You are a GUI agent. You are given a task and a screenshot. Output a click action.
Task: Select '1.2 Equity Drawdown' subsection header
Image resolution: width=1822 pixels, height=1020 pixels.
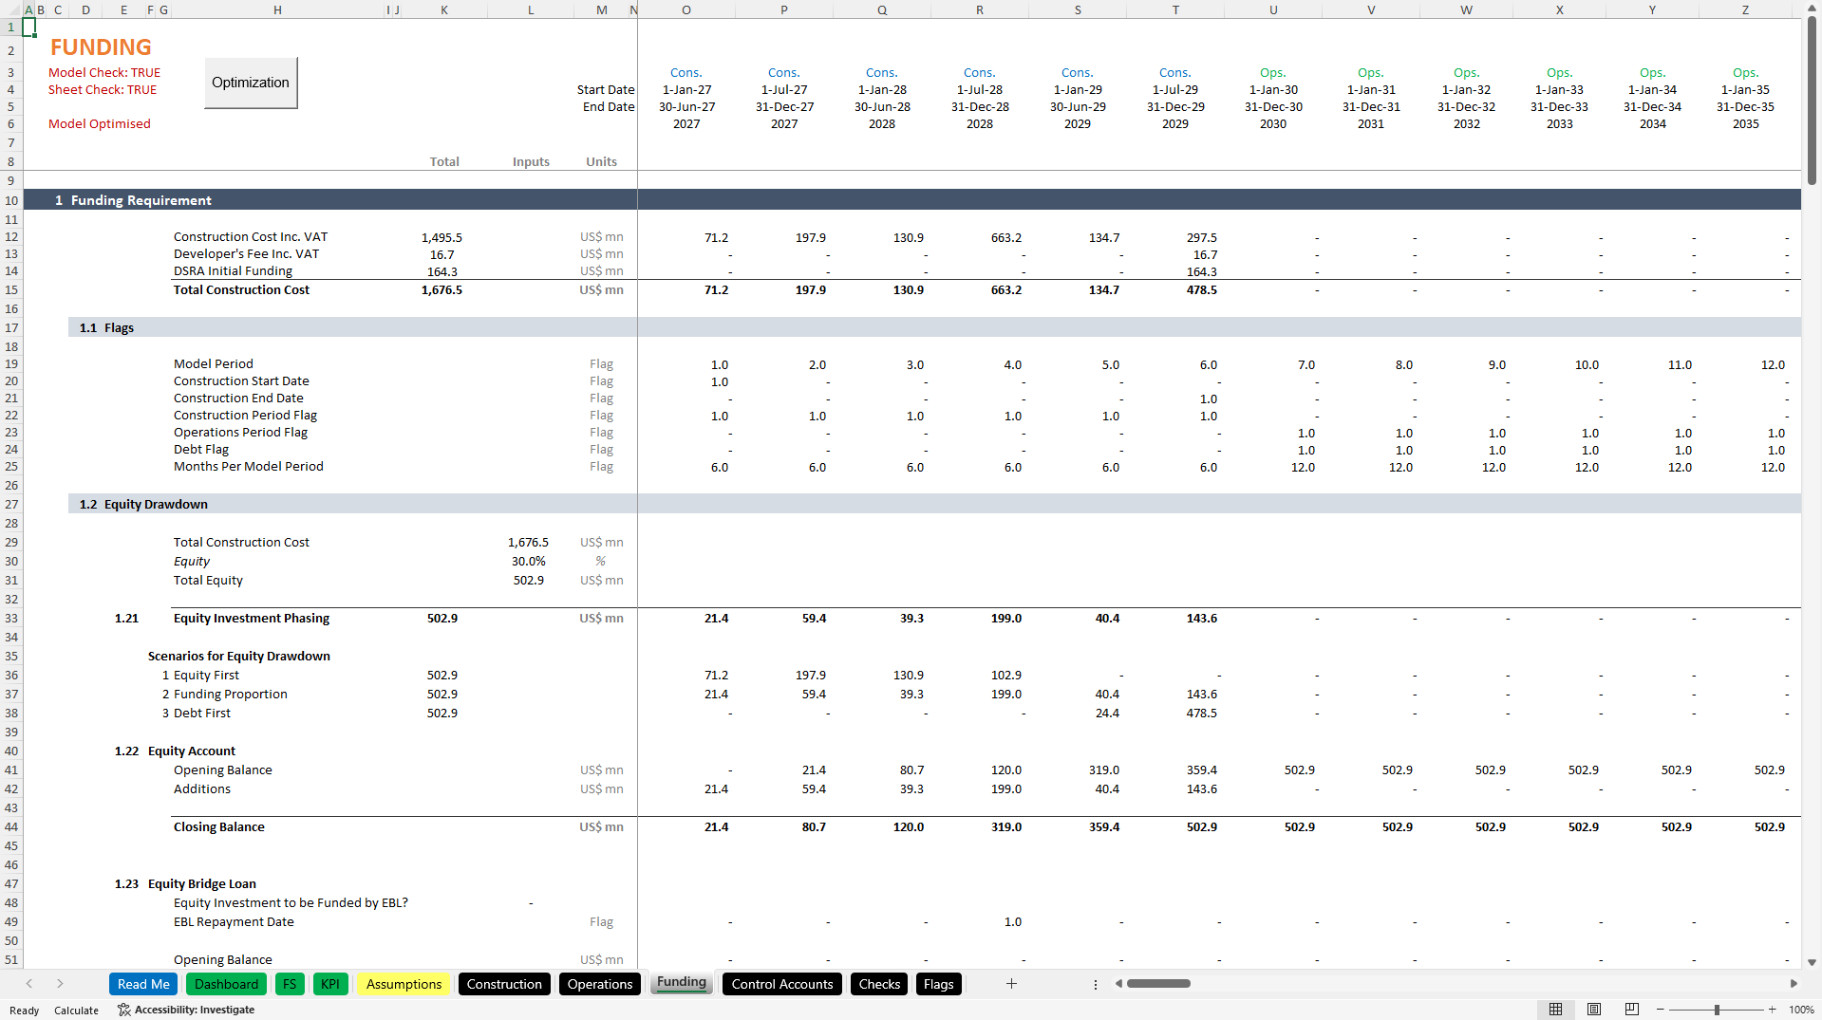click(x=143, y=505)
